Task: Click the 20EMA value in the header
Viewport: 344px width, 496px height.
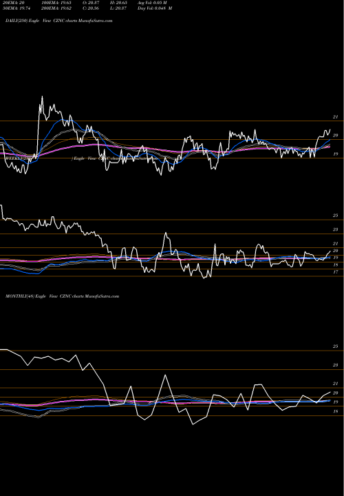Action: click(x=15, y=3)
